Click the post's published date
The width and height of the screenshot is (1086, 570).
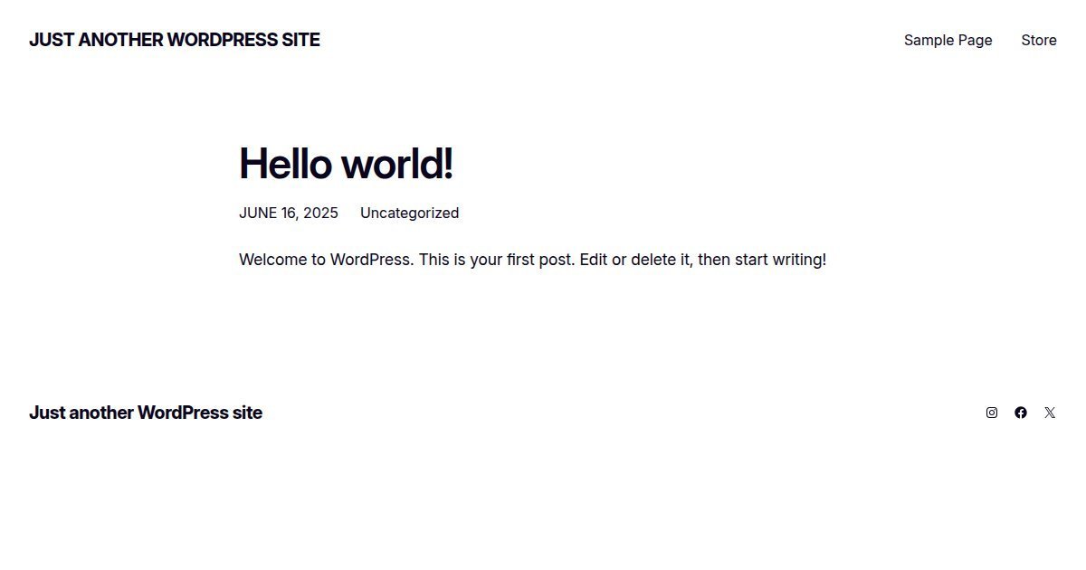point(289,213)
